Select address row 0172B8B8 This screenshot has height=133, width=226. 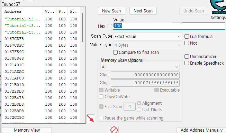41,104
